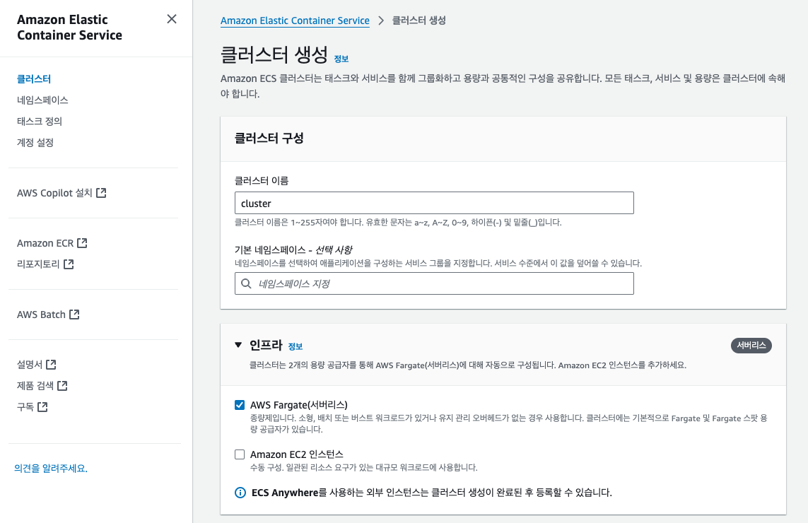The height and width of the screenshot is (523, 808).
Task: Open AWS Batch link in sidebar
Action: 41,315
